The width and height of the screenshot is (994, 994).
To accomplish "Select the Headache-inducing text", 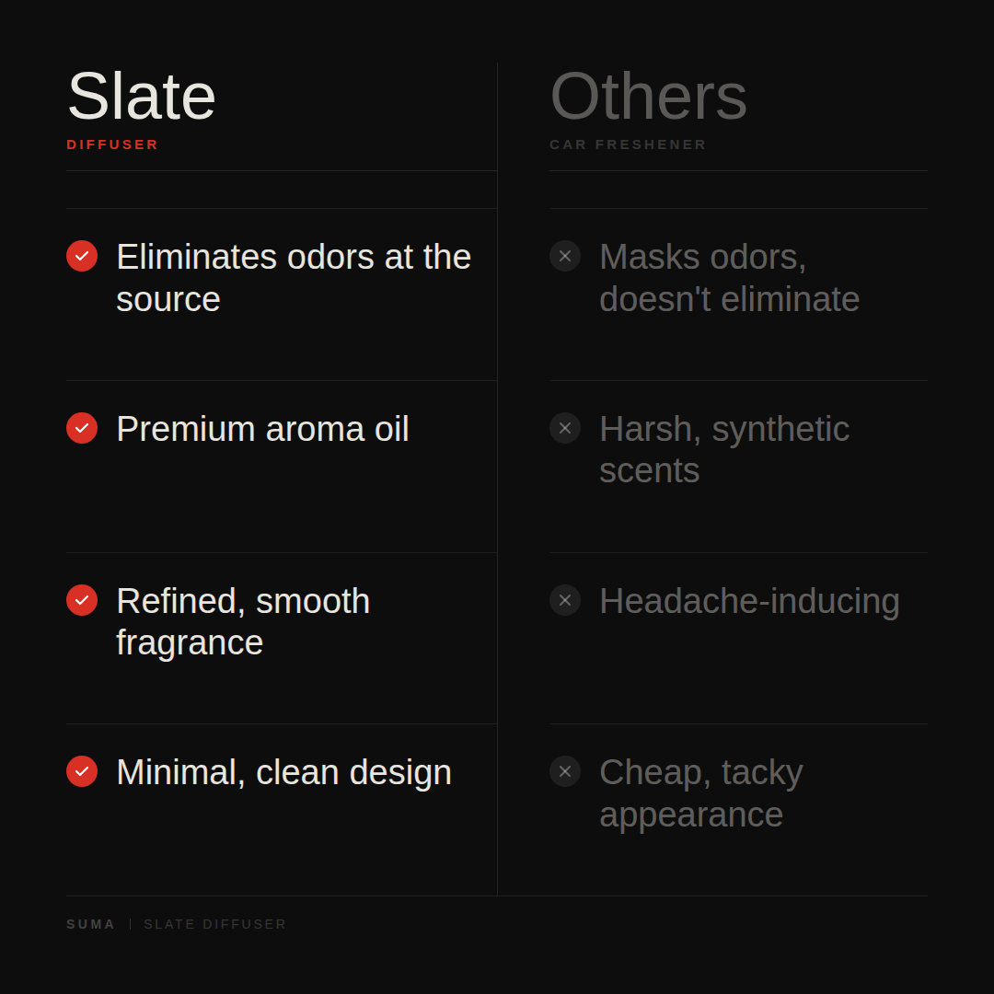I will 749,601.
